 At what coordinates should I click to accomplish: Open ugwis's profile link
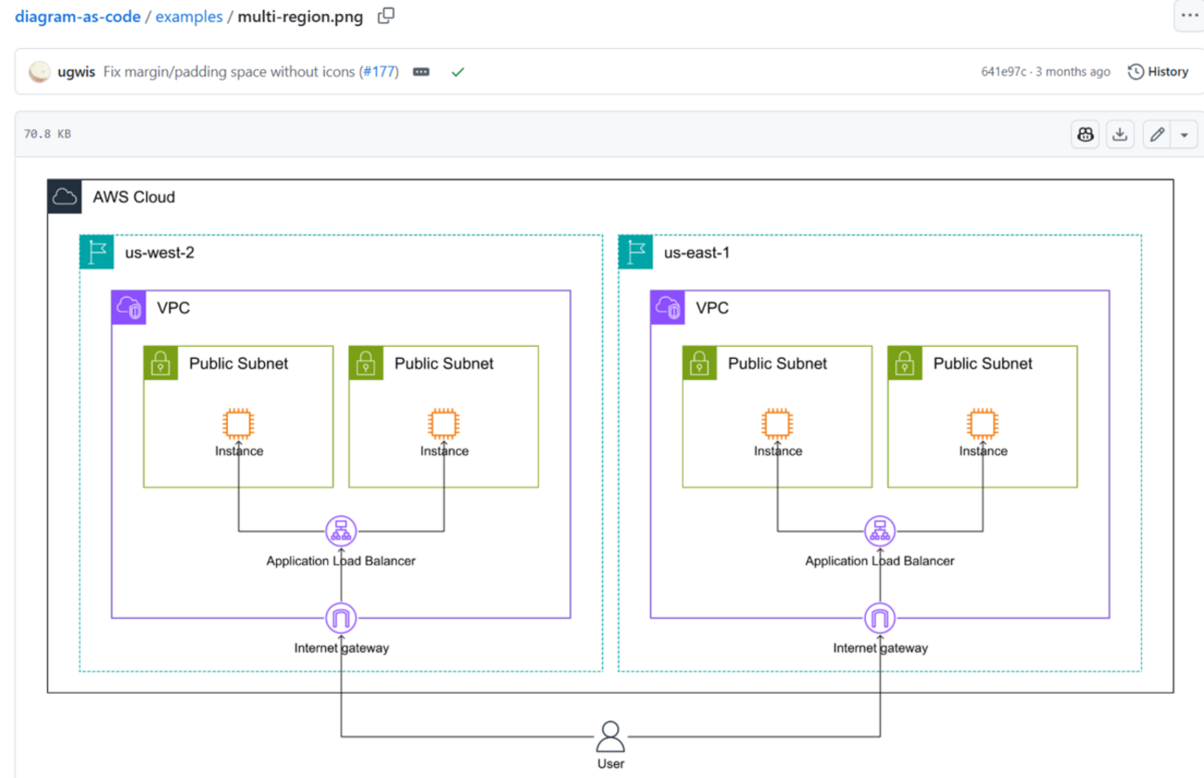76,72
